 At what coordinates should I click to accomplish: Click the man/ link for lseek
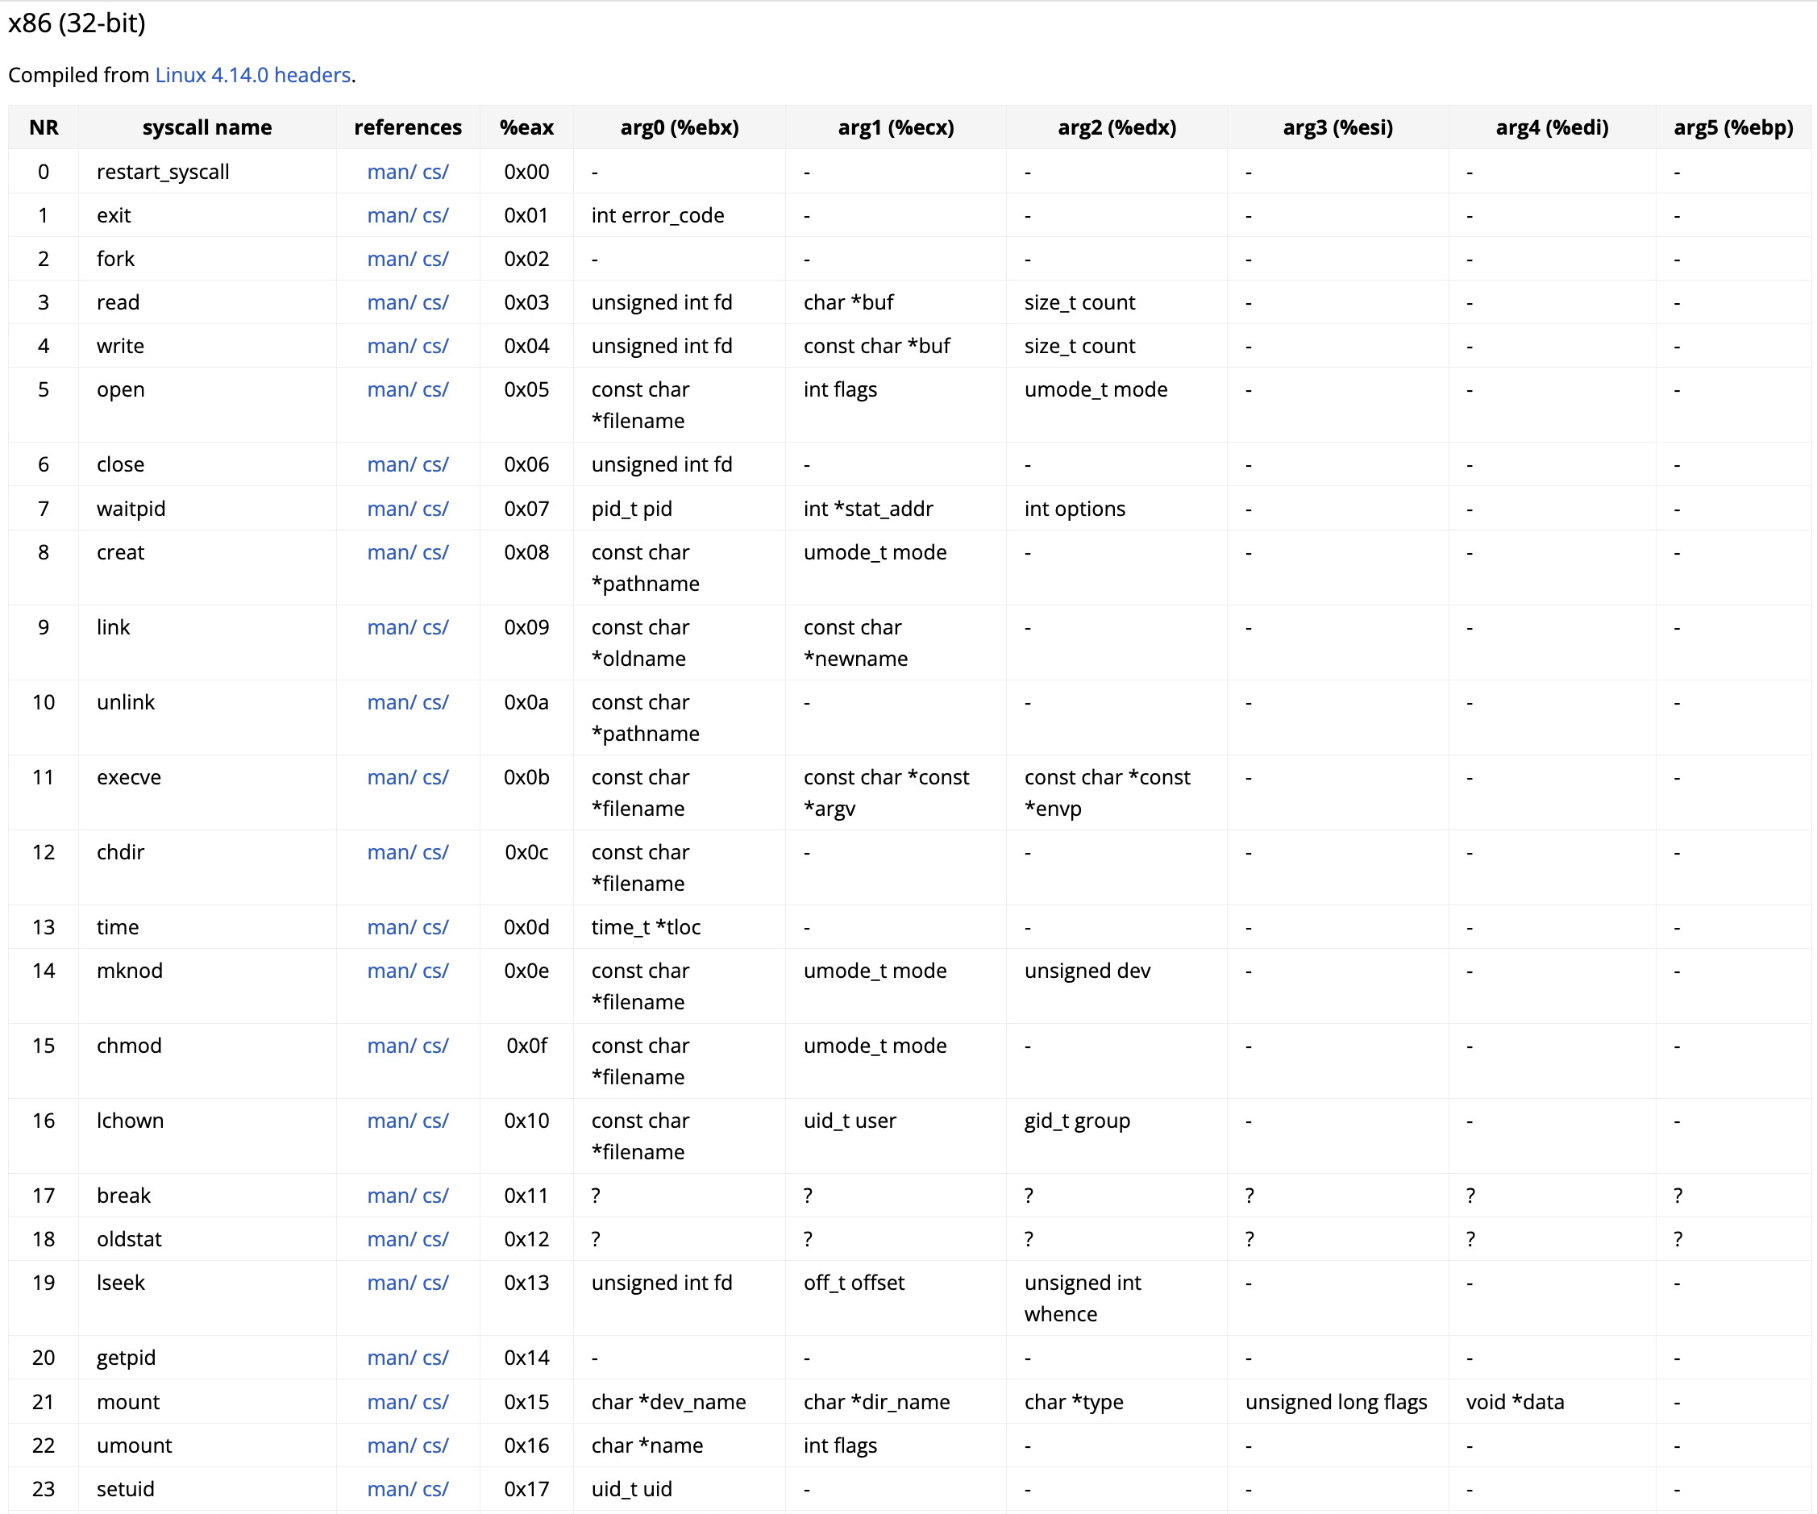[391, 1282]
